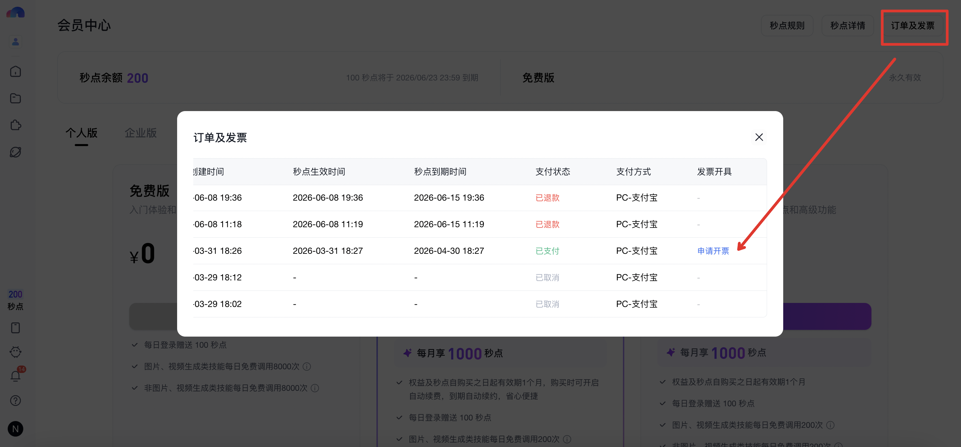The width and height of the screenshot is (961, 447).
Task: Click the 已退款 status in the 19:36 row
Action: 547,198
